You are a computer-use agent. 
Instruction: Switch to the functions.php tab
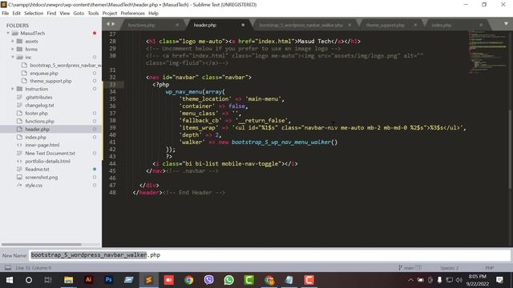141,25
